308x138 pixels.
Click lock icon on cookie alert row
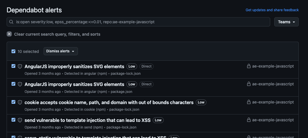click(x=249, y=102)
